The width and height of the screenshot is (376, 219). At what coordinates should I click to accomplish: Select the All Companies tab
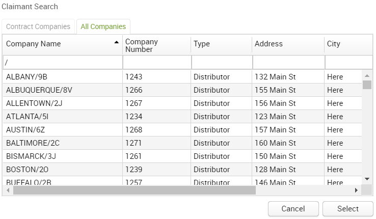coord(103,26)
